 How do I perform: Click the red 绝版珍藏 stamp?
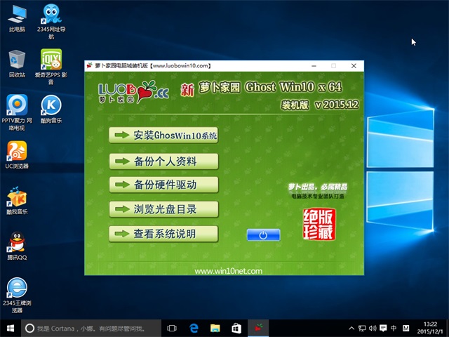[x=319, y=224]
